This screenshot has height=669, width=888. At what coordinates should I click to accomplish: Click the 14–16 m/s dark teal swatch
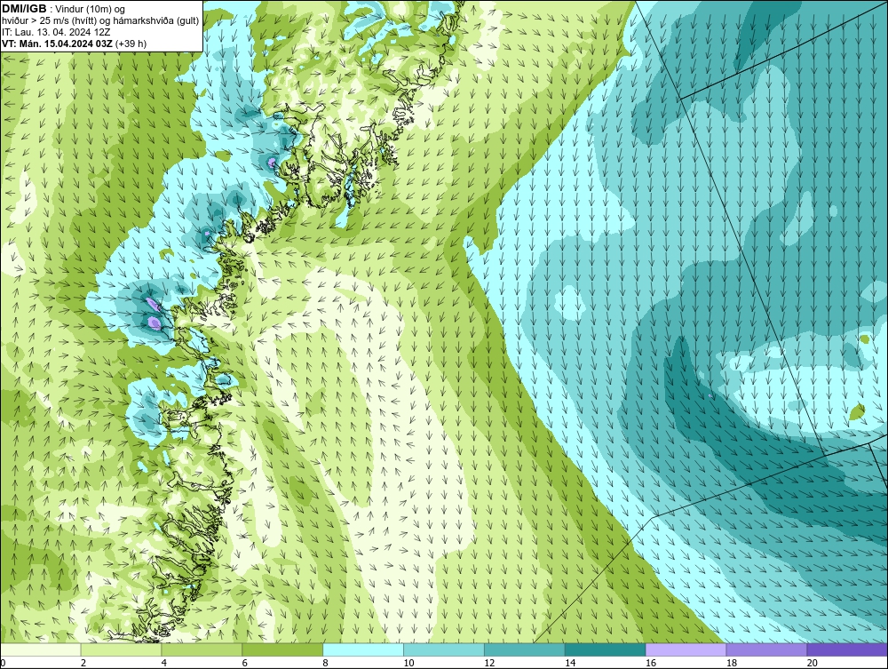coord(606,649)
